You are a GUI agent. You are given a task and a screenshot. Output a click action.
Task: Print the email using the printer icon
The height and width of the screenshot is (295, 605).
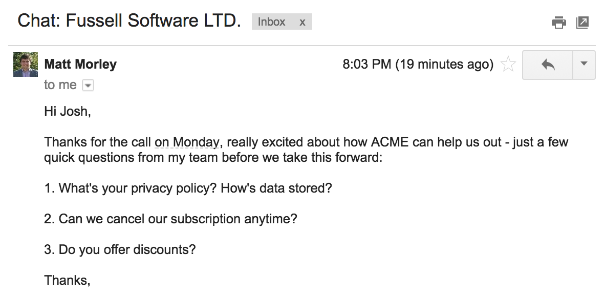point(559,23)
